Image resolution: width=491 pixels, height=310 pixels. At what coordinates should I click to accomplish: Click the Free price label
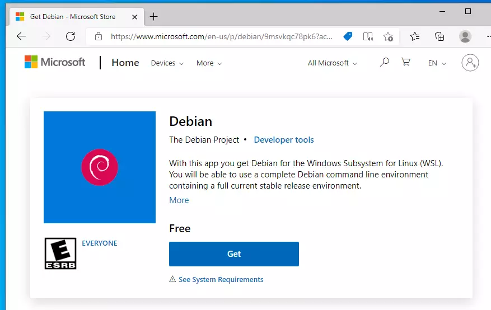tap(180, 228)
